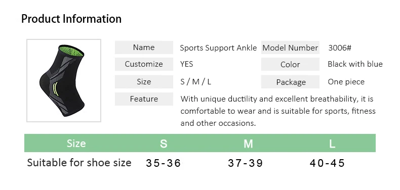Click the ankle support product thumbnail

tap(64, 80)
